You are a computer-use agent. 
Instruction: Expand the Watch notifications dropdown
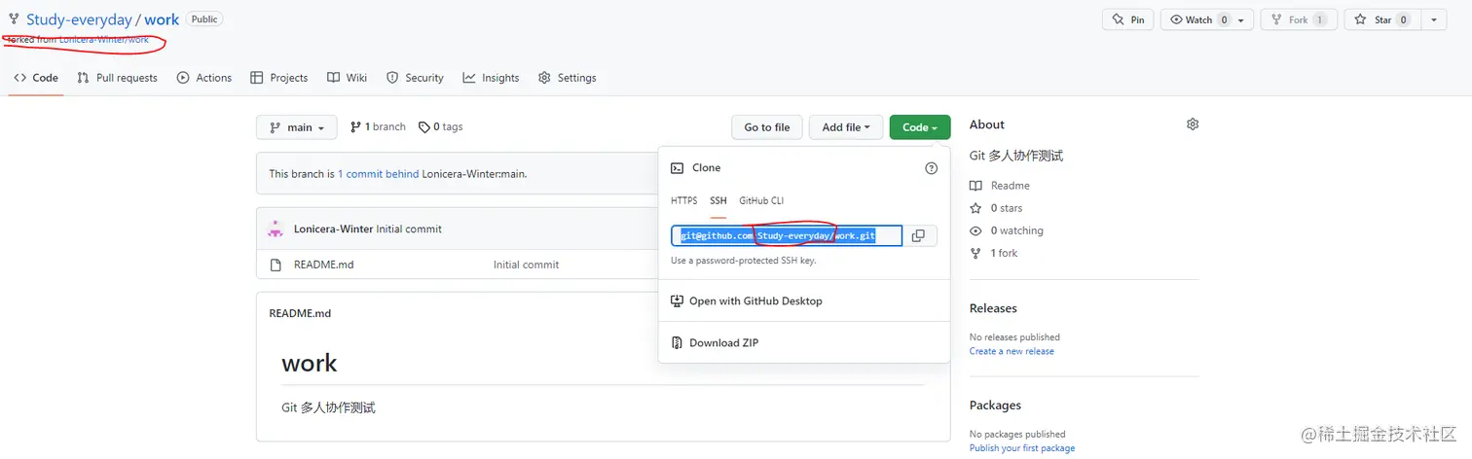pos(1240,19)
